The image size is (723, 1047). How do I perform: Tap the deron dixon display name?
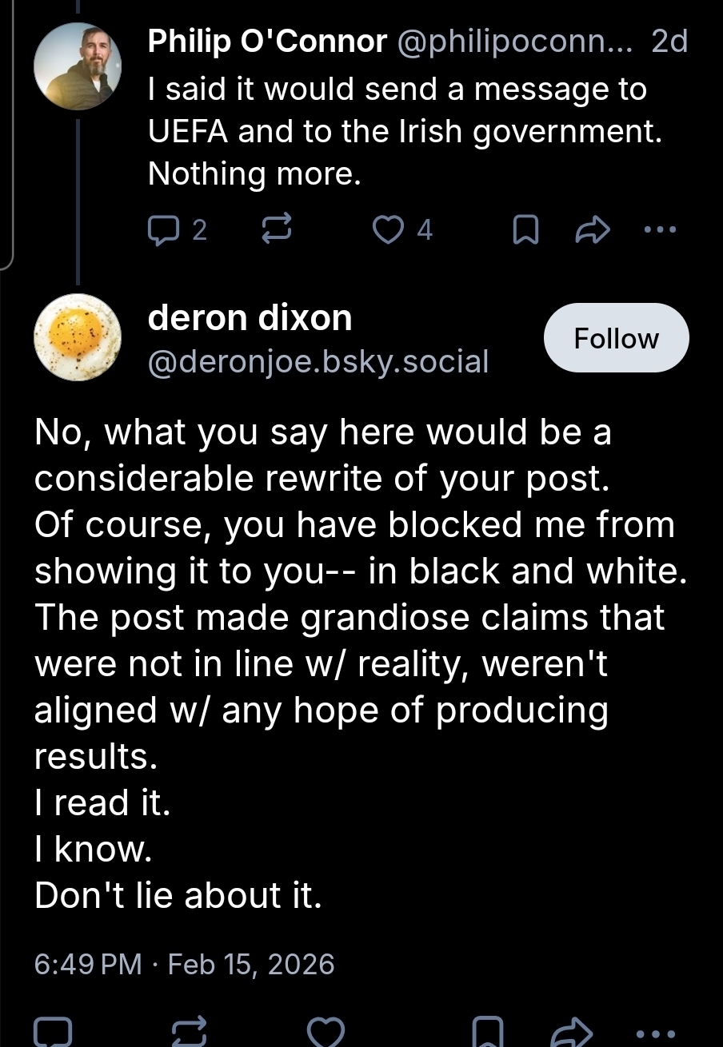250,318
